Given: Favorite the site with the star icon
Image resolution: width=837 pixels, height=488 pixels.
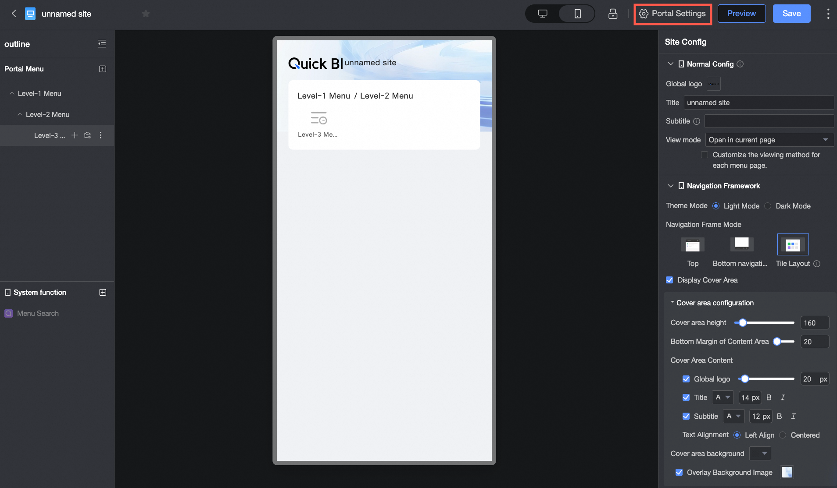Looking at the screenshot, I should pos(146,14).
